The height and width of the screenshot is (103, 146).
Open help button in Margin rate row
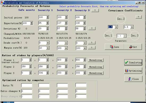pos(92,48)
